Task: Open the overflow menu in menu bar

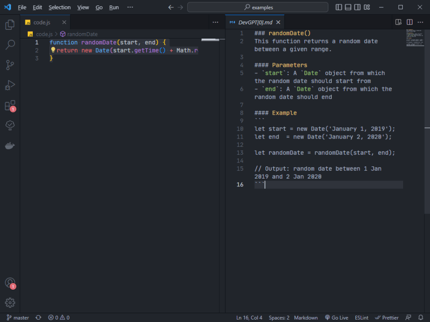Action: tap(130, 7)
